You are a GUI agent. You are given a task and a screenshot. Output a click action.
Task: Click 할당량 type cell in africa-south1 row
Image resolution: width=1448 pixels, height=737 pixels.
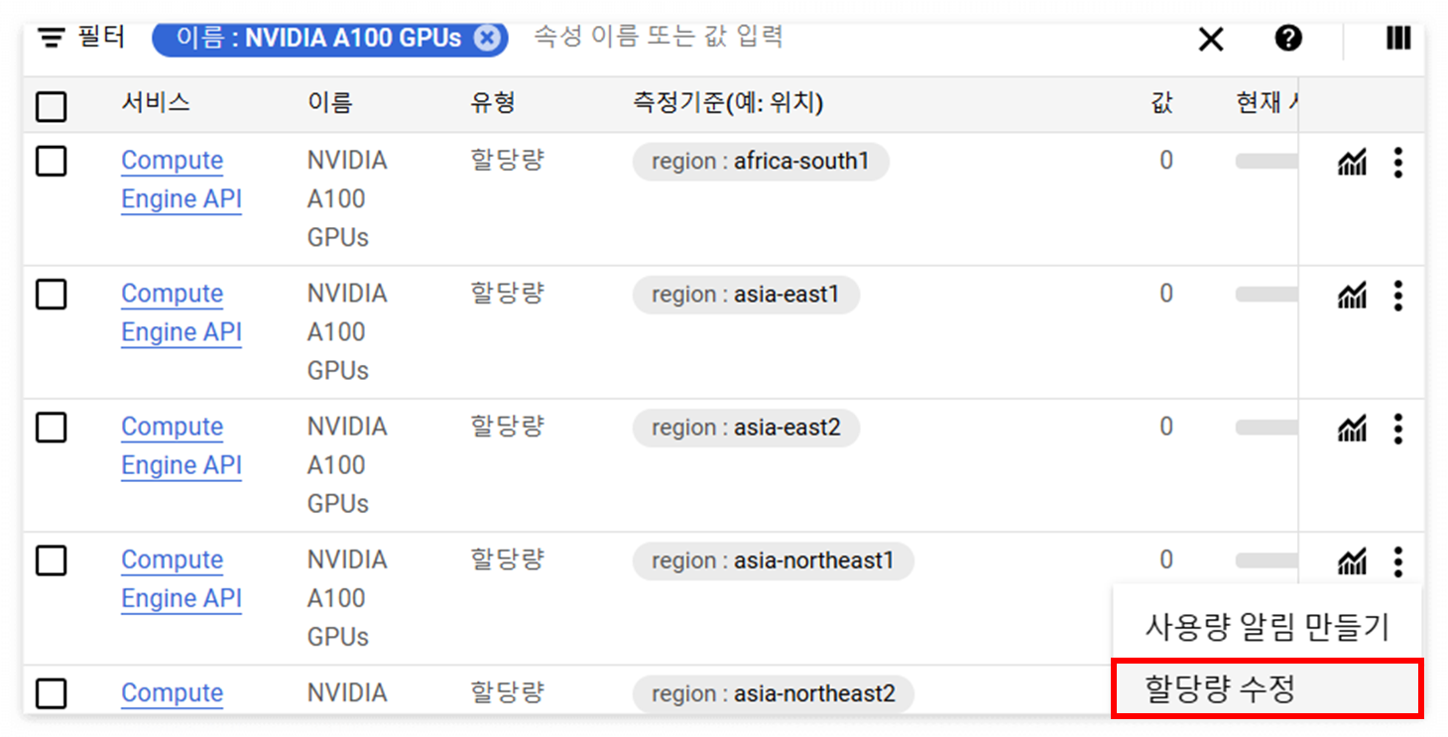[508, 160]
